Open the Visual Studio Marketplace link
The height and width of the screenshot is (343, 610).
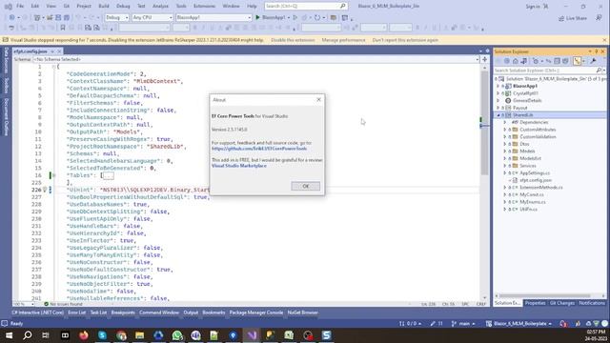pyautogui.click(x=239, y=166)
